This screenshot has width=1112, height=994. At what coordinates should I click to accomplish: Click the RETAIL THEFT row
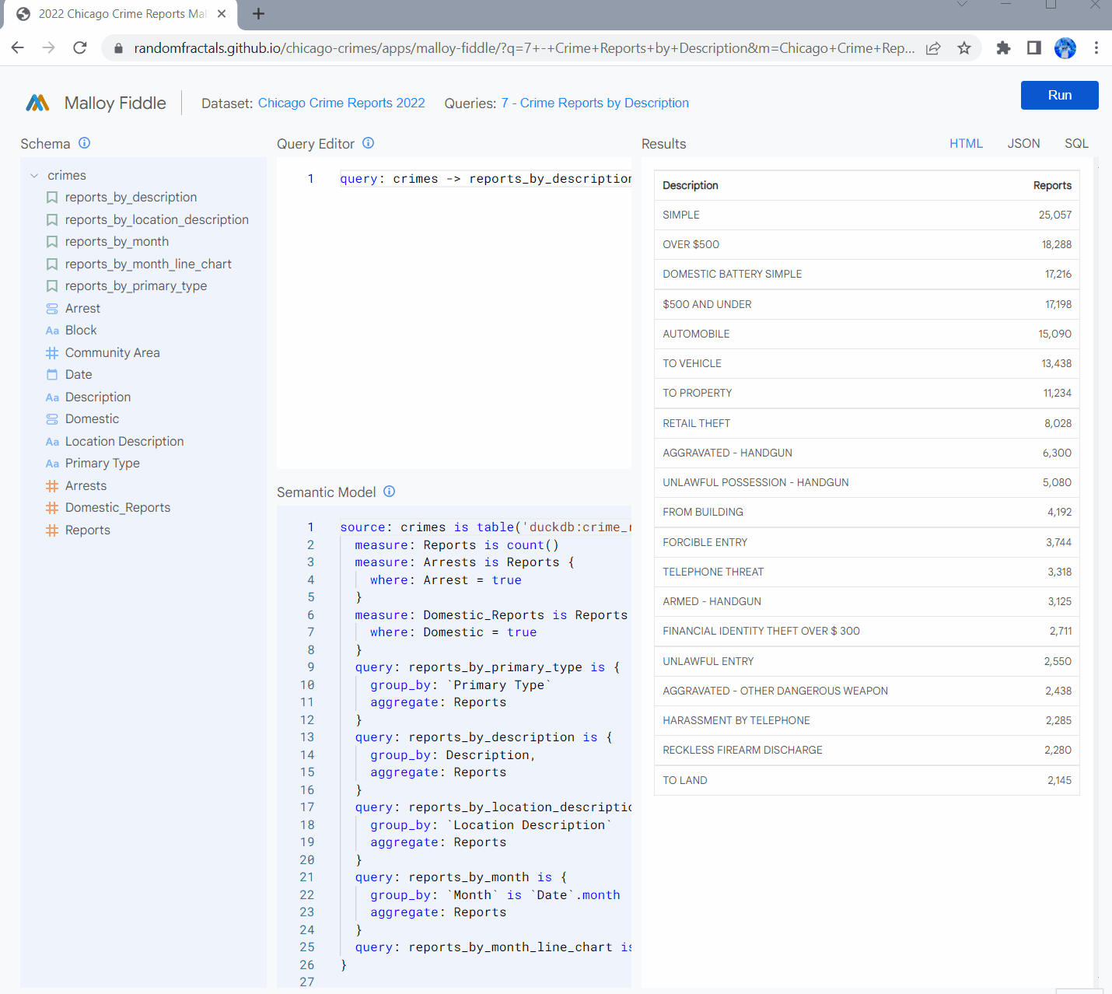point(866,423)
